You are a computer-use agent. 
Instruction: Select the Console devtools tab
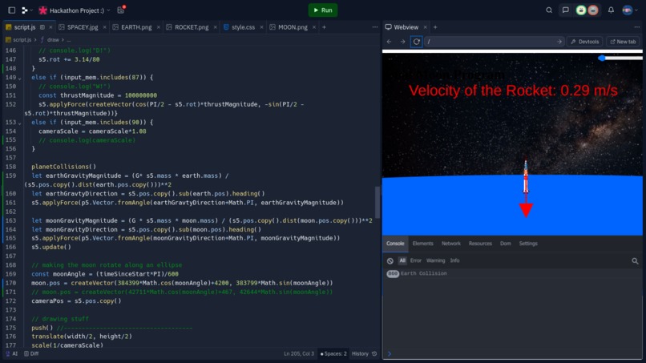(x=395, y=244)
